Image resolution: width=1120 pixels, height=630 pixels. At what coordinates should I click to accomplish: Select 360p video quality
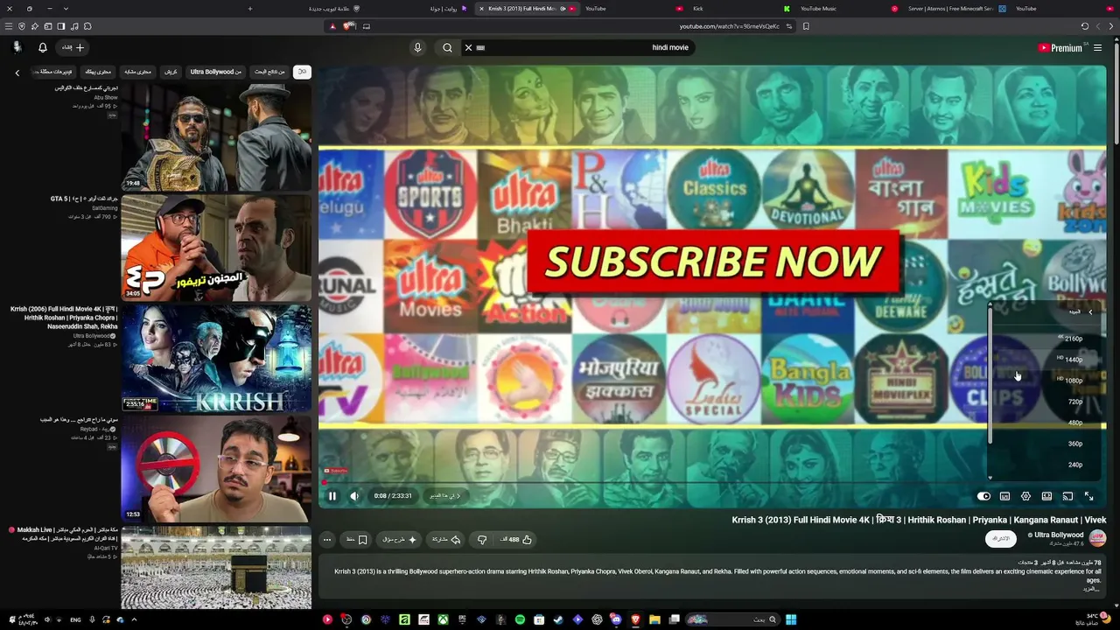click(1046, 444)
